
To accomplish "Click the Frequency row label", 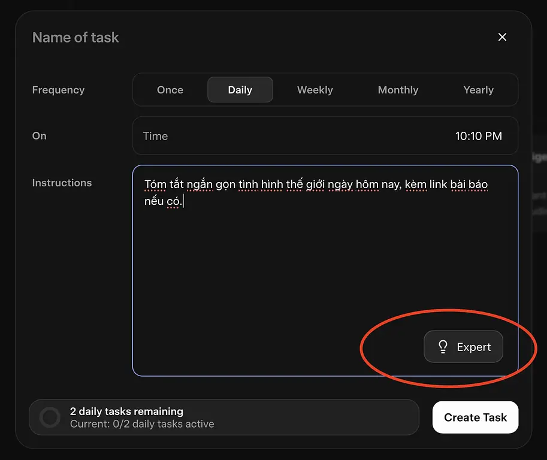I will (58, 89).
